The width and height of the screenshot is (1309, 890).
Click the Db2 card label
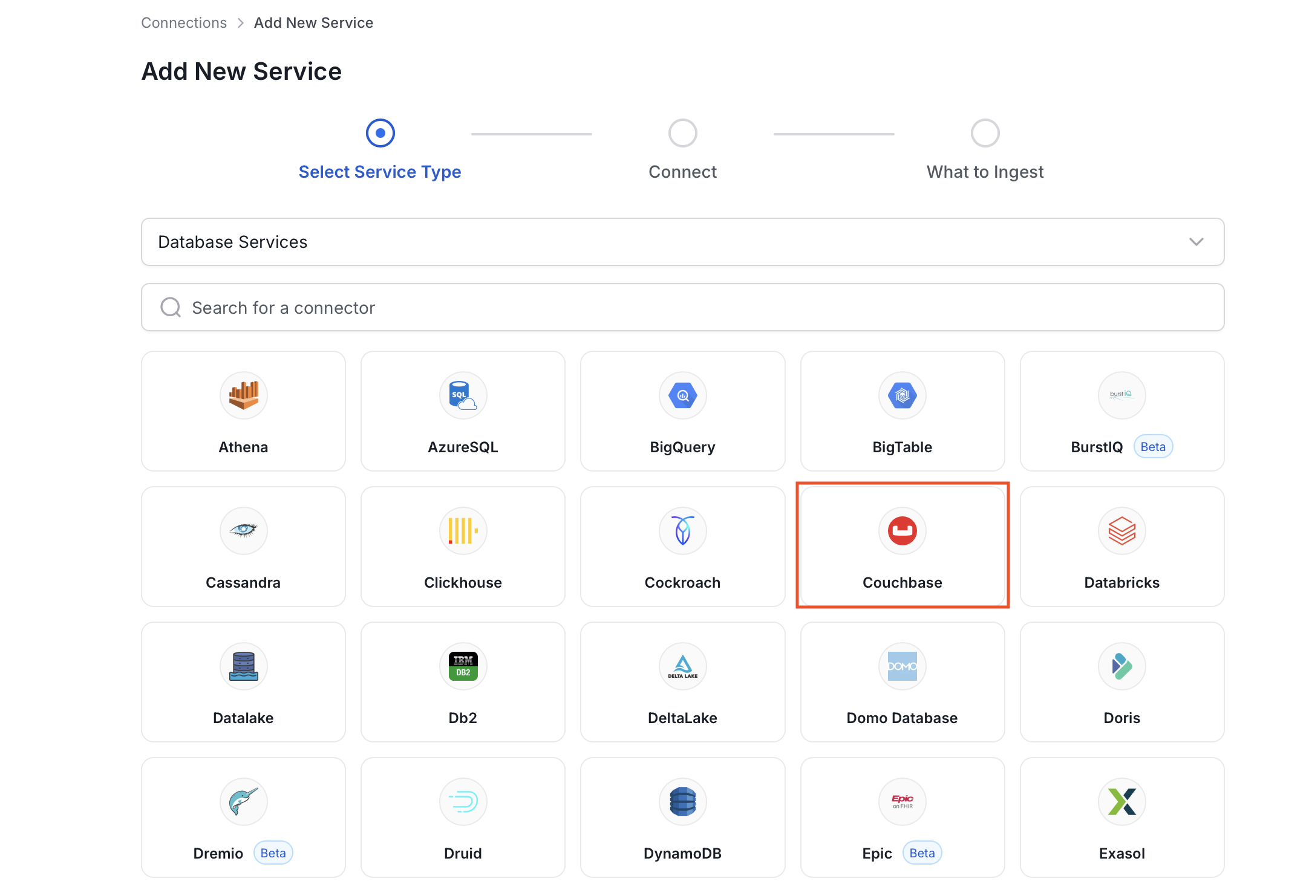[463, 718]
